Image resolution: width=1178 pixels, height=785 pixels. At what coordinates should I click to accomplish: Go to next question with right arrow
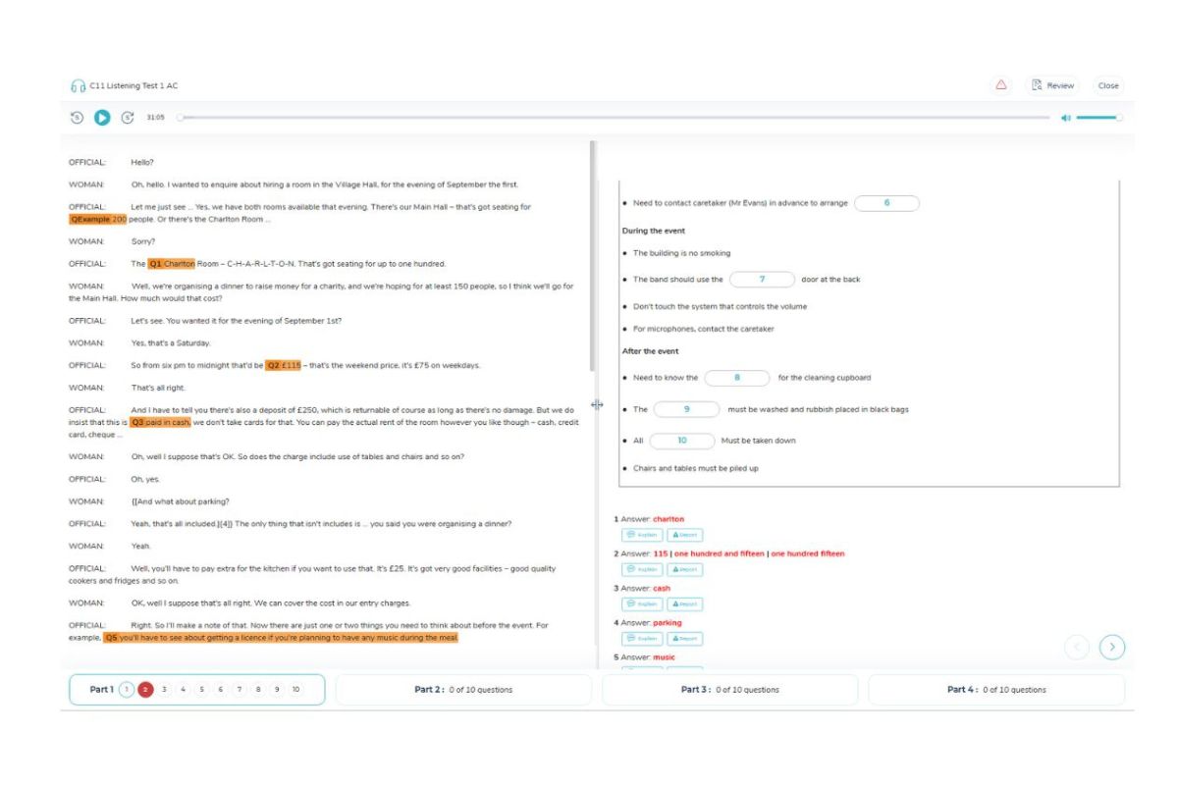coord(1112,647)
